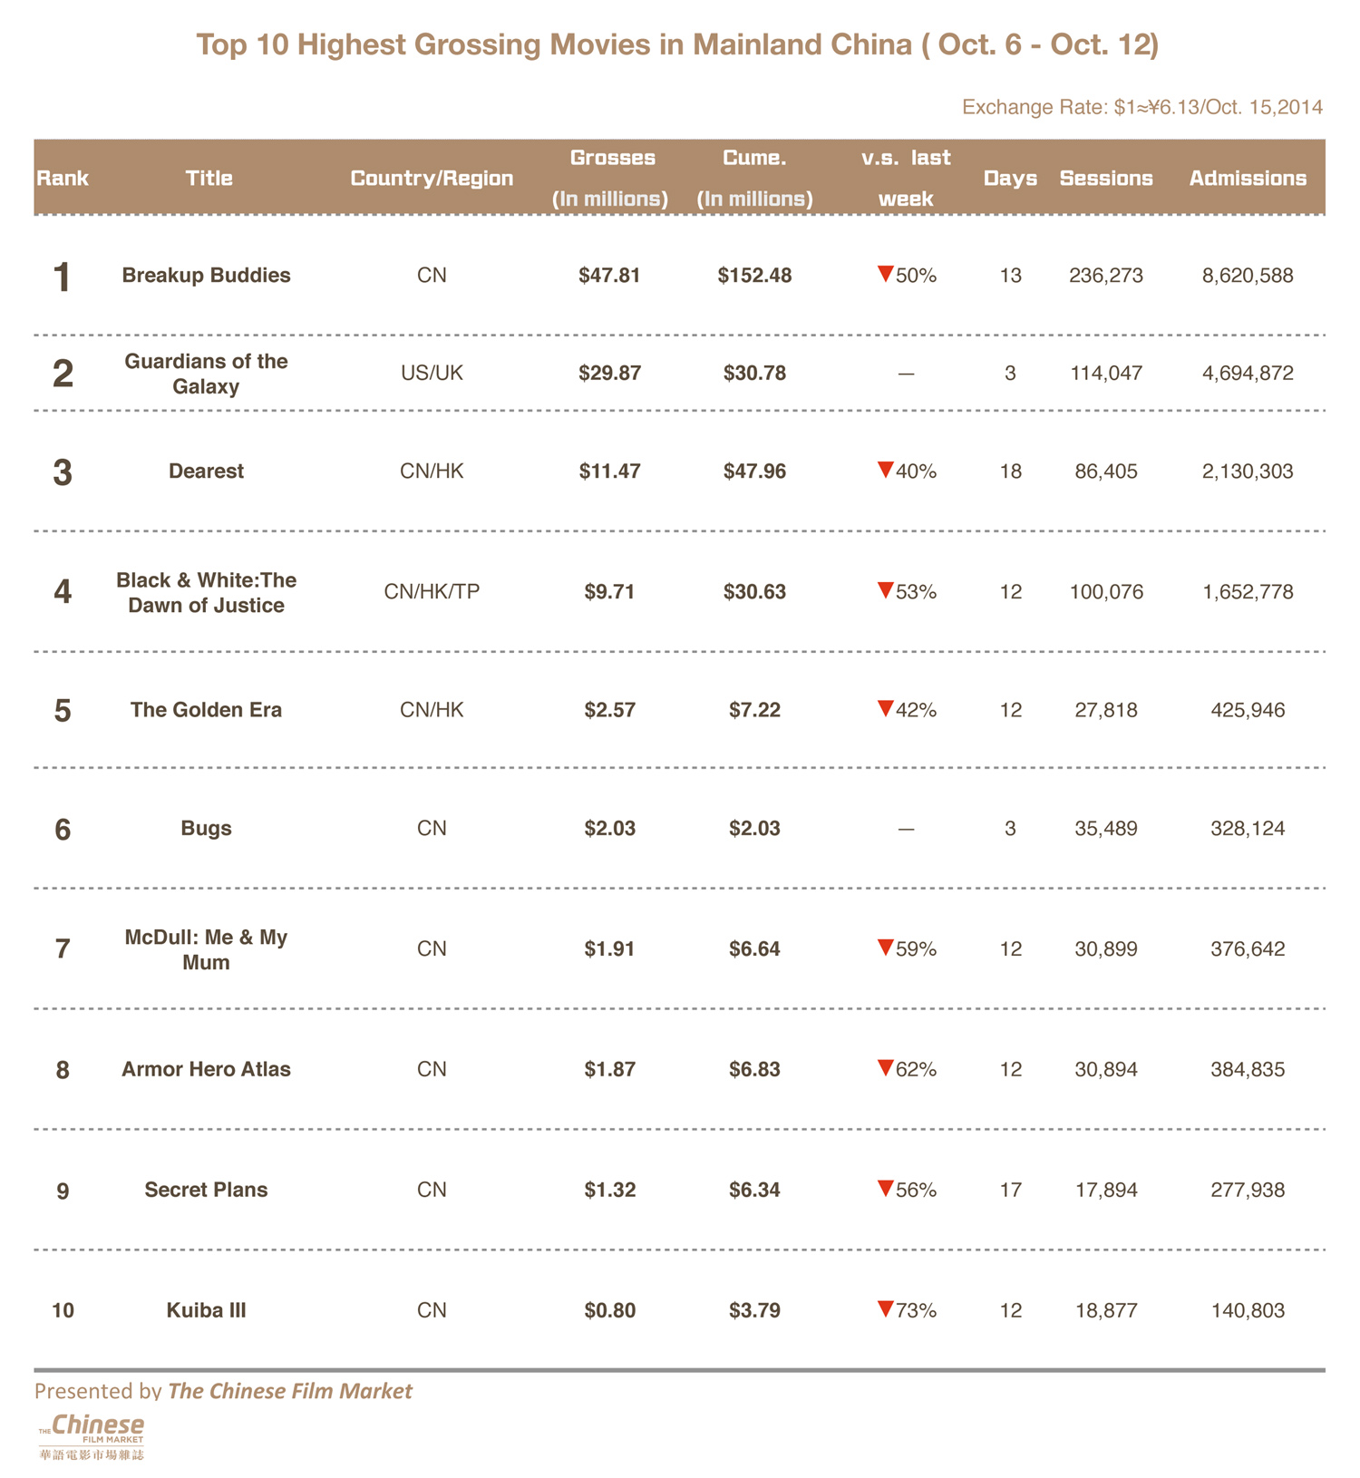1360x1478 pixels.
Task: Click the Top 10 Highest Grossing Movies heading
Action: [677, 44]
